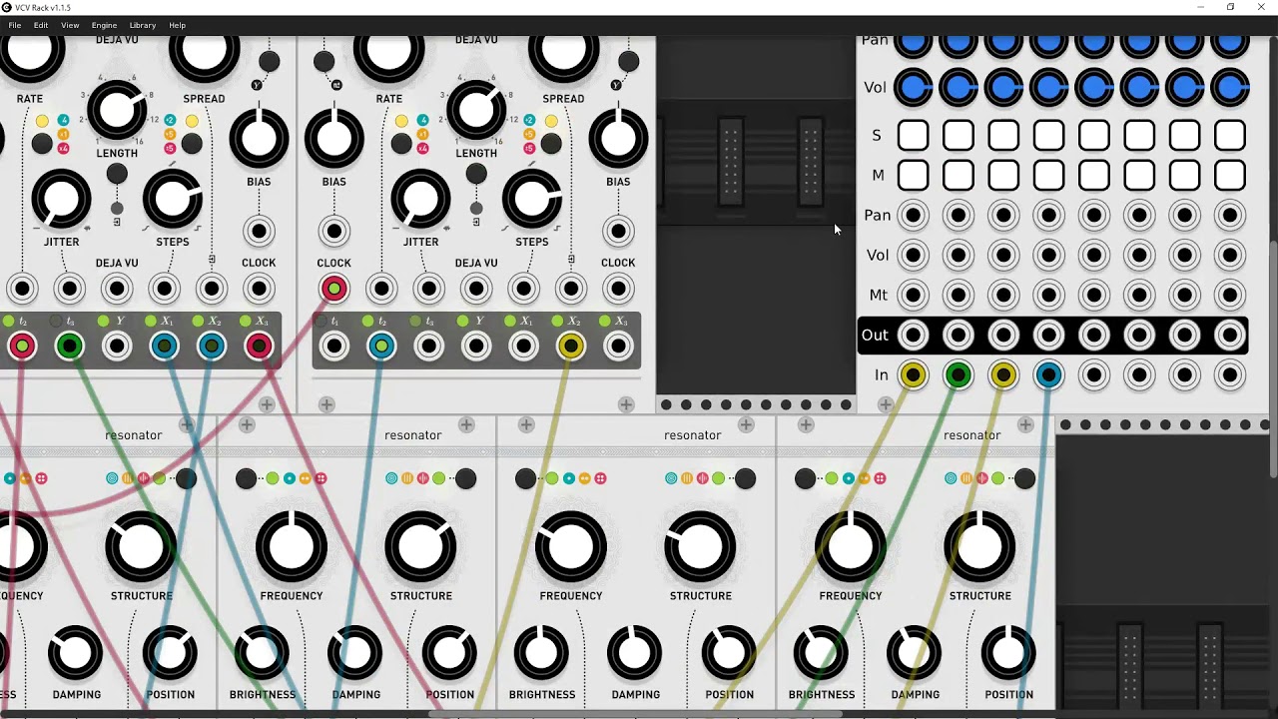
Task: Click the red CLOCK input jack on right Marbles
Action: (x=333, y=289)
